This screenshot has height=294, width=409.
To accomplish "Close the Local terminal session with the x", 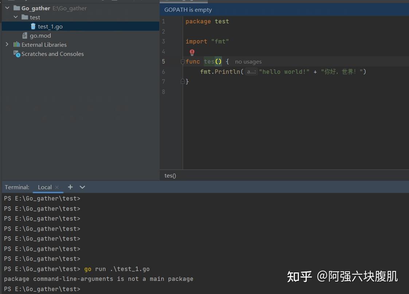I will click(57, 187).
